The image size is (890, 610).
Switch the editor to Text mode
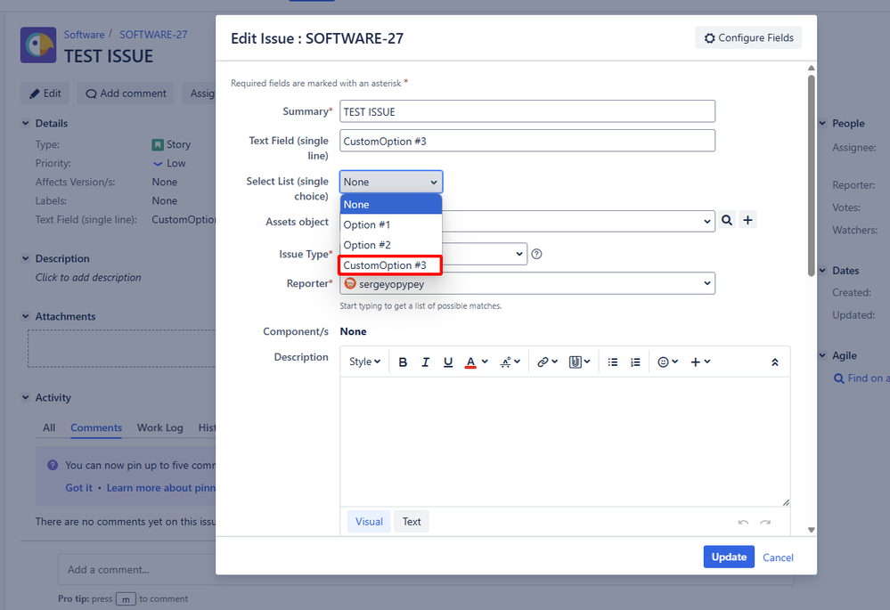click(412, 522)
